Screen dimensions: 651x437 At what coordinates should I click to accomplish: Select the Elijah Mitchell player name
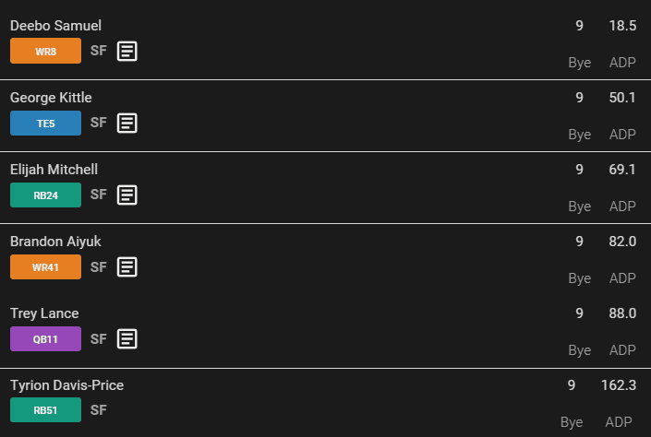[x=54, y=170]
